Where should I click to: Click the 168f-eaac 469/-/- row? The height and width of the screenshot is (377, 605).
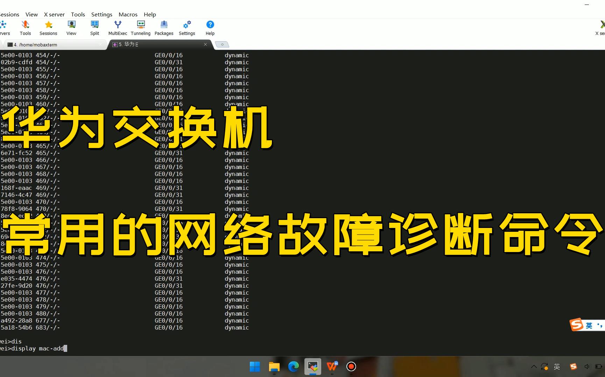click(125, 188)
